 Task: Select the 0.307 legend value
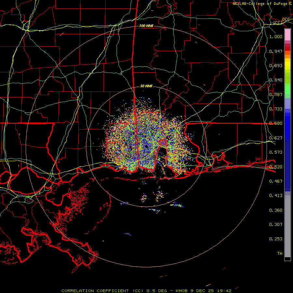[x=276, y=225]
